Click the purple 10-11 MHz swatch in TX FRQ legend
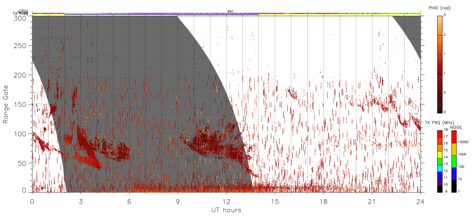Viewport: 473px width, 218px height. tap(440, 182)
